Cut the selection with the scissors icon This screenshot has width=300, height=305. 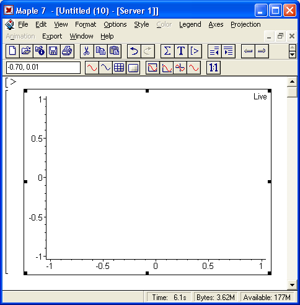(x=87, y=51)
